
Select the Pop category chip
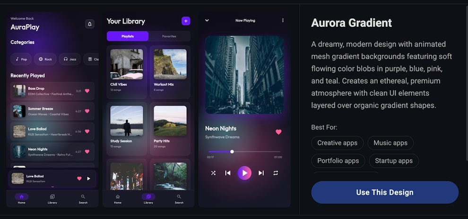click(21, 59)
